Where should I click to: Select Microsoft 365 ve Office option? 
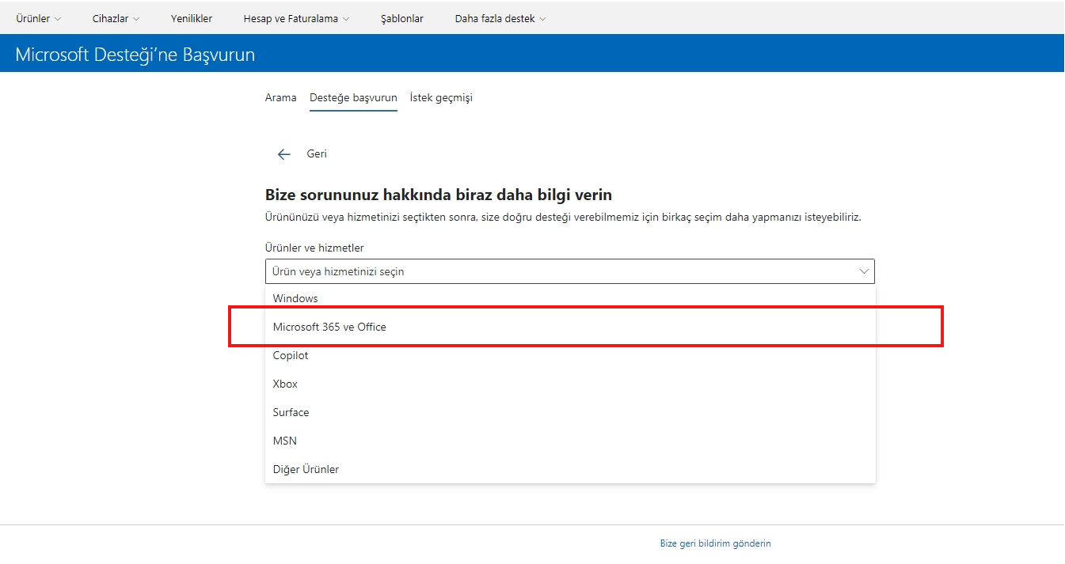point(570,327)
